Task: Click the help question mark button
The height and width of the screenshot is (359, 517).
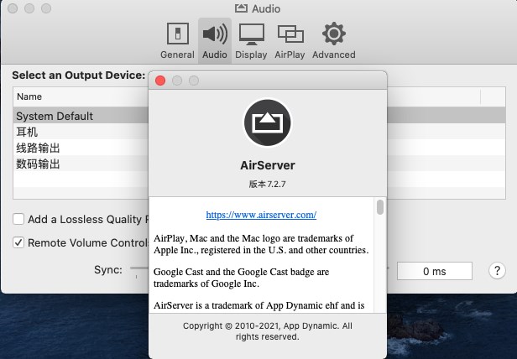Action: point(497,271)
